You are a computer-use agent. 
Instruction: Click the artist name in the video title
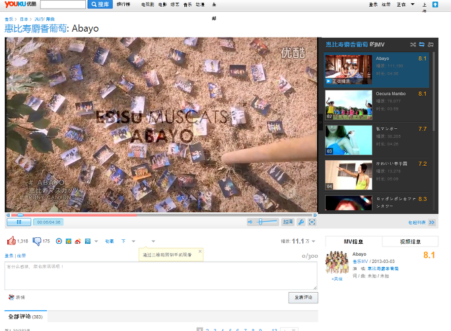(36, 28)
